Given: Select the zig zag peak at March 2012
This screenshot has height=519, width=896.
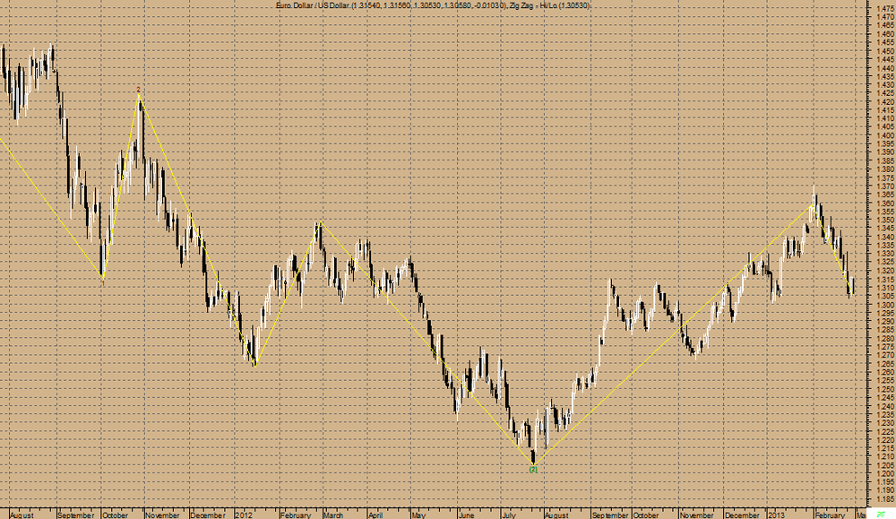Looking at the screenshot, I should tap(321, 221).
